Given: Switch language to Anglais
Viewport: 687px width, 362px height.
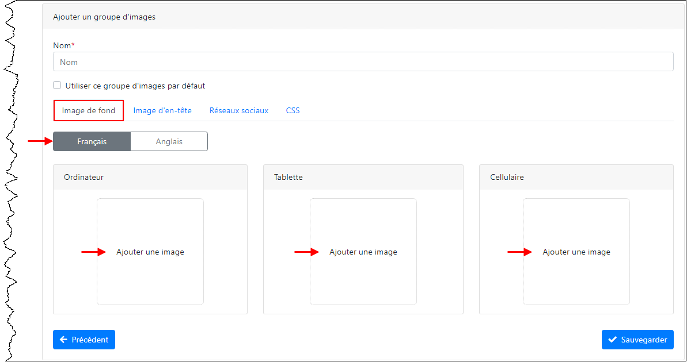Looking at the screenshot, I should pos(169,141).
